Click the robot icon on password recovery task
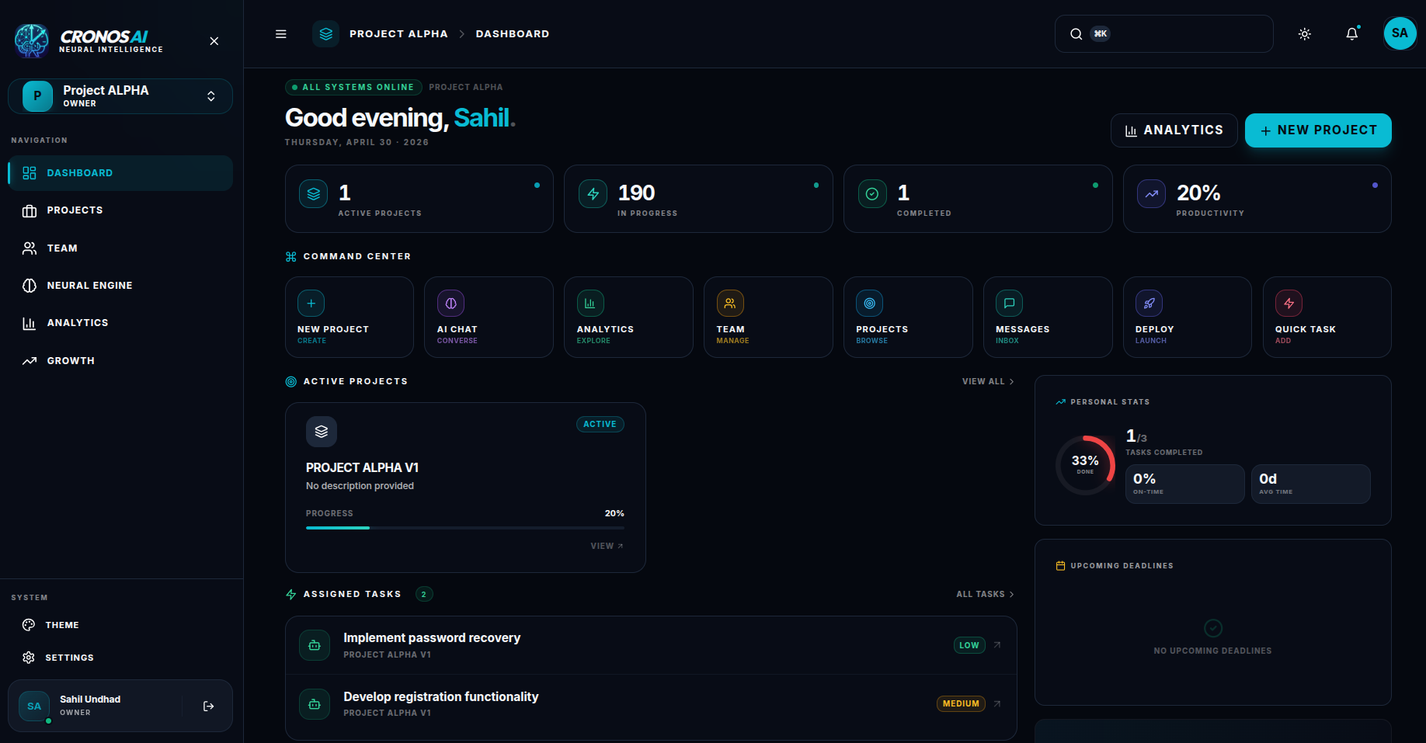This screenshot has width=1426, height=743. 315,645
